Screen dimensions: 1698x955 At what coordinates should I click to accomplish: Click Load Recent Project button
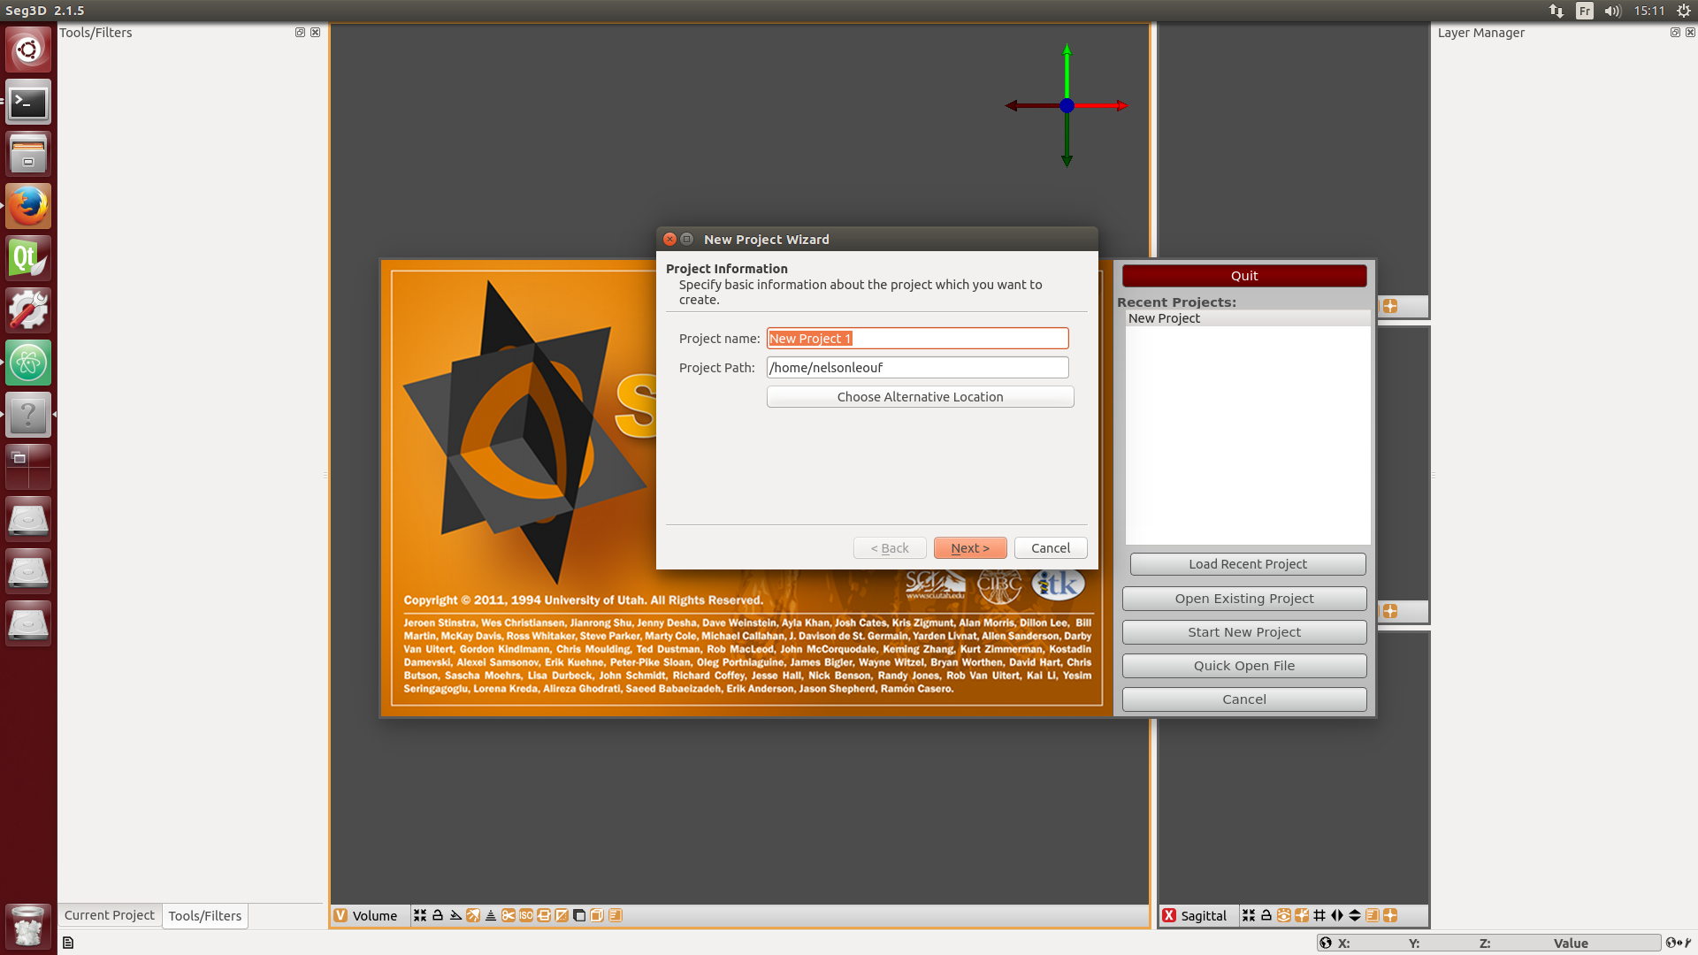[1247, 564]
